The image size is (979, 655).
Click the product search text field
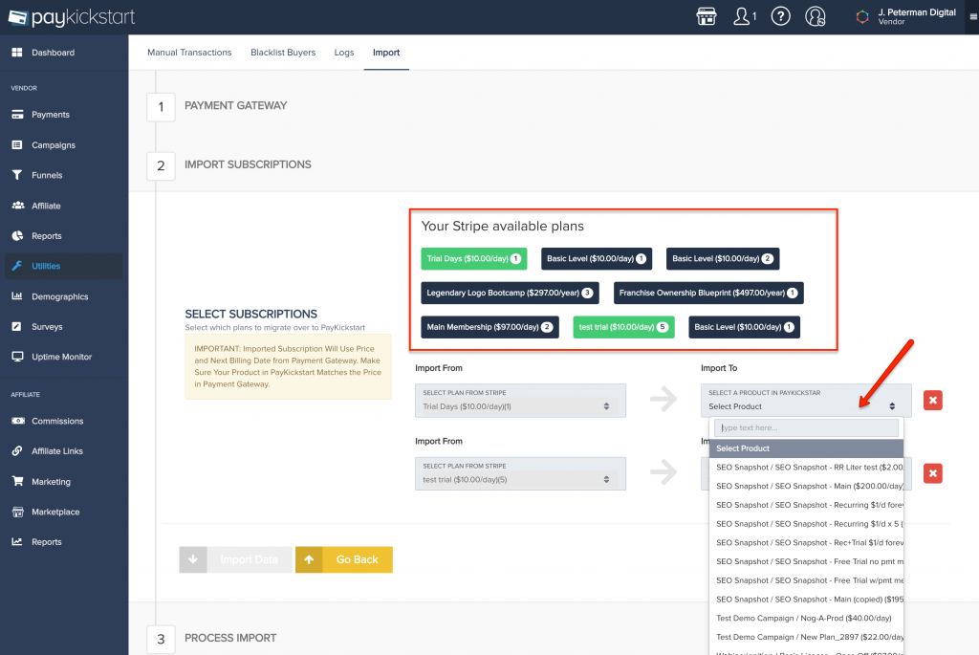click(x=806, y=427)
